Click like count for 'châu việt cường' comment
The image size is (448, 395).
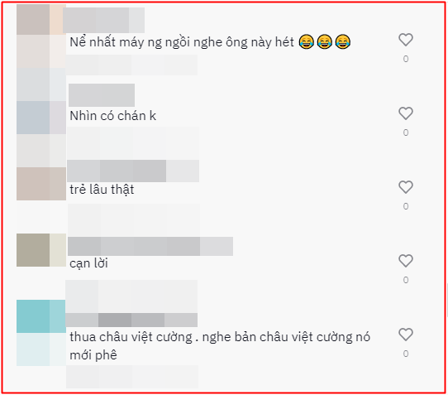[x=406, y=354]
